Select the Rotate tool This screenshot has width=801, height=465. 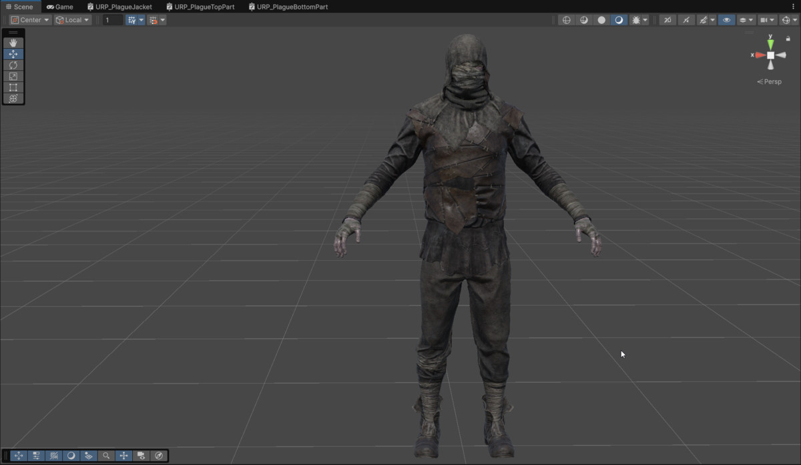click(13, 65)
